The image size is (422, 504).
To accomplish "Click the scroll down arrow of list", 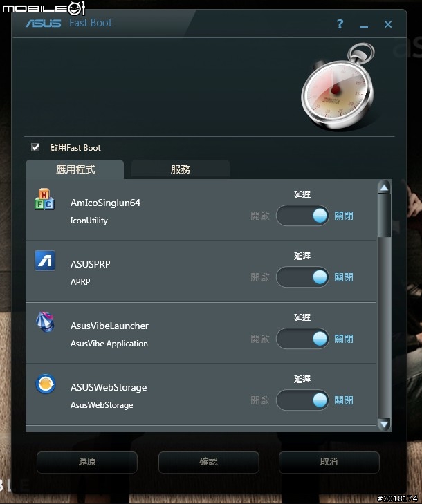I will (384, 424).
